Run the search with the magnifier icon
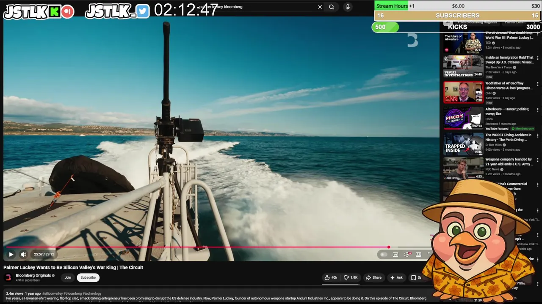Viewport: 542px width, 304px height. pos(332,7)
